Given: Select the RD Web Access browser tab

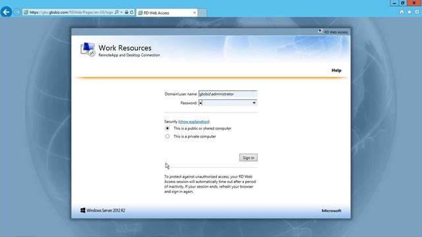Looking at the screenshot, I should (x=167, y=13).
